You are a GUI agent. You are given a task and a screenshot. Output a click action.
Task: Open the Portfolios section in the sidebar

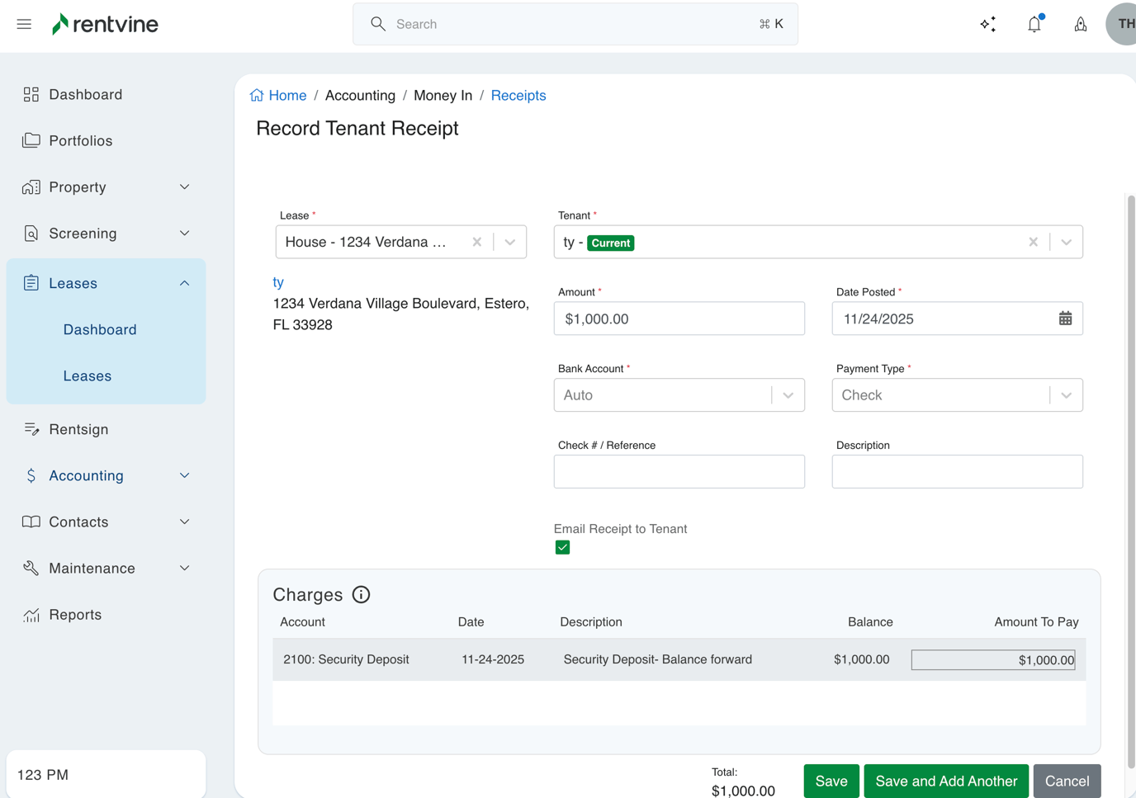click(x=80, y=140)
